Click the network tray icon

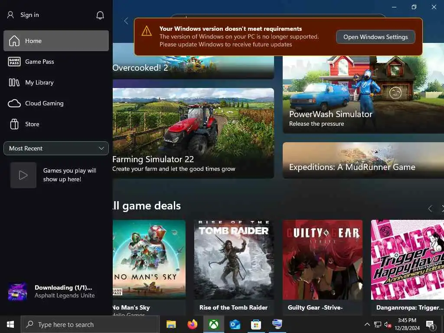378,324
